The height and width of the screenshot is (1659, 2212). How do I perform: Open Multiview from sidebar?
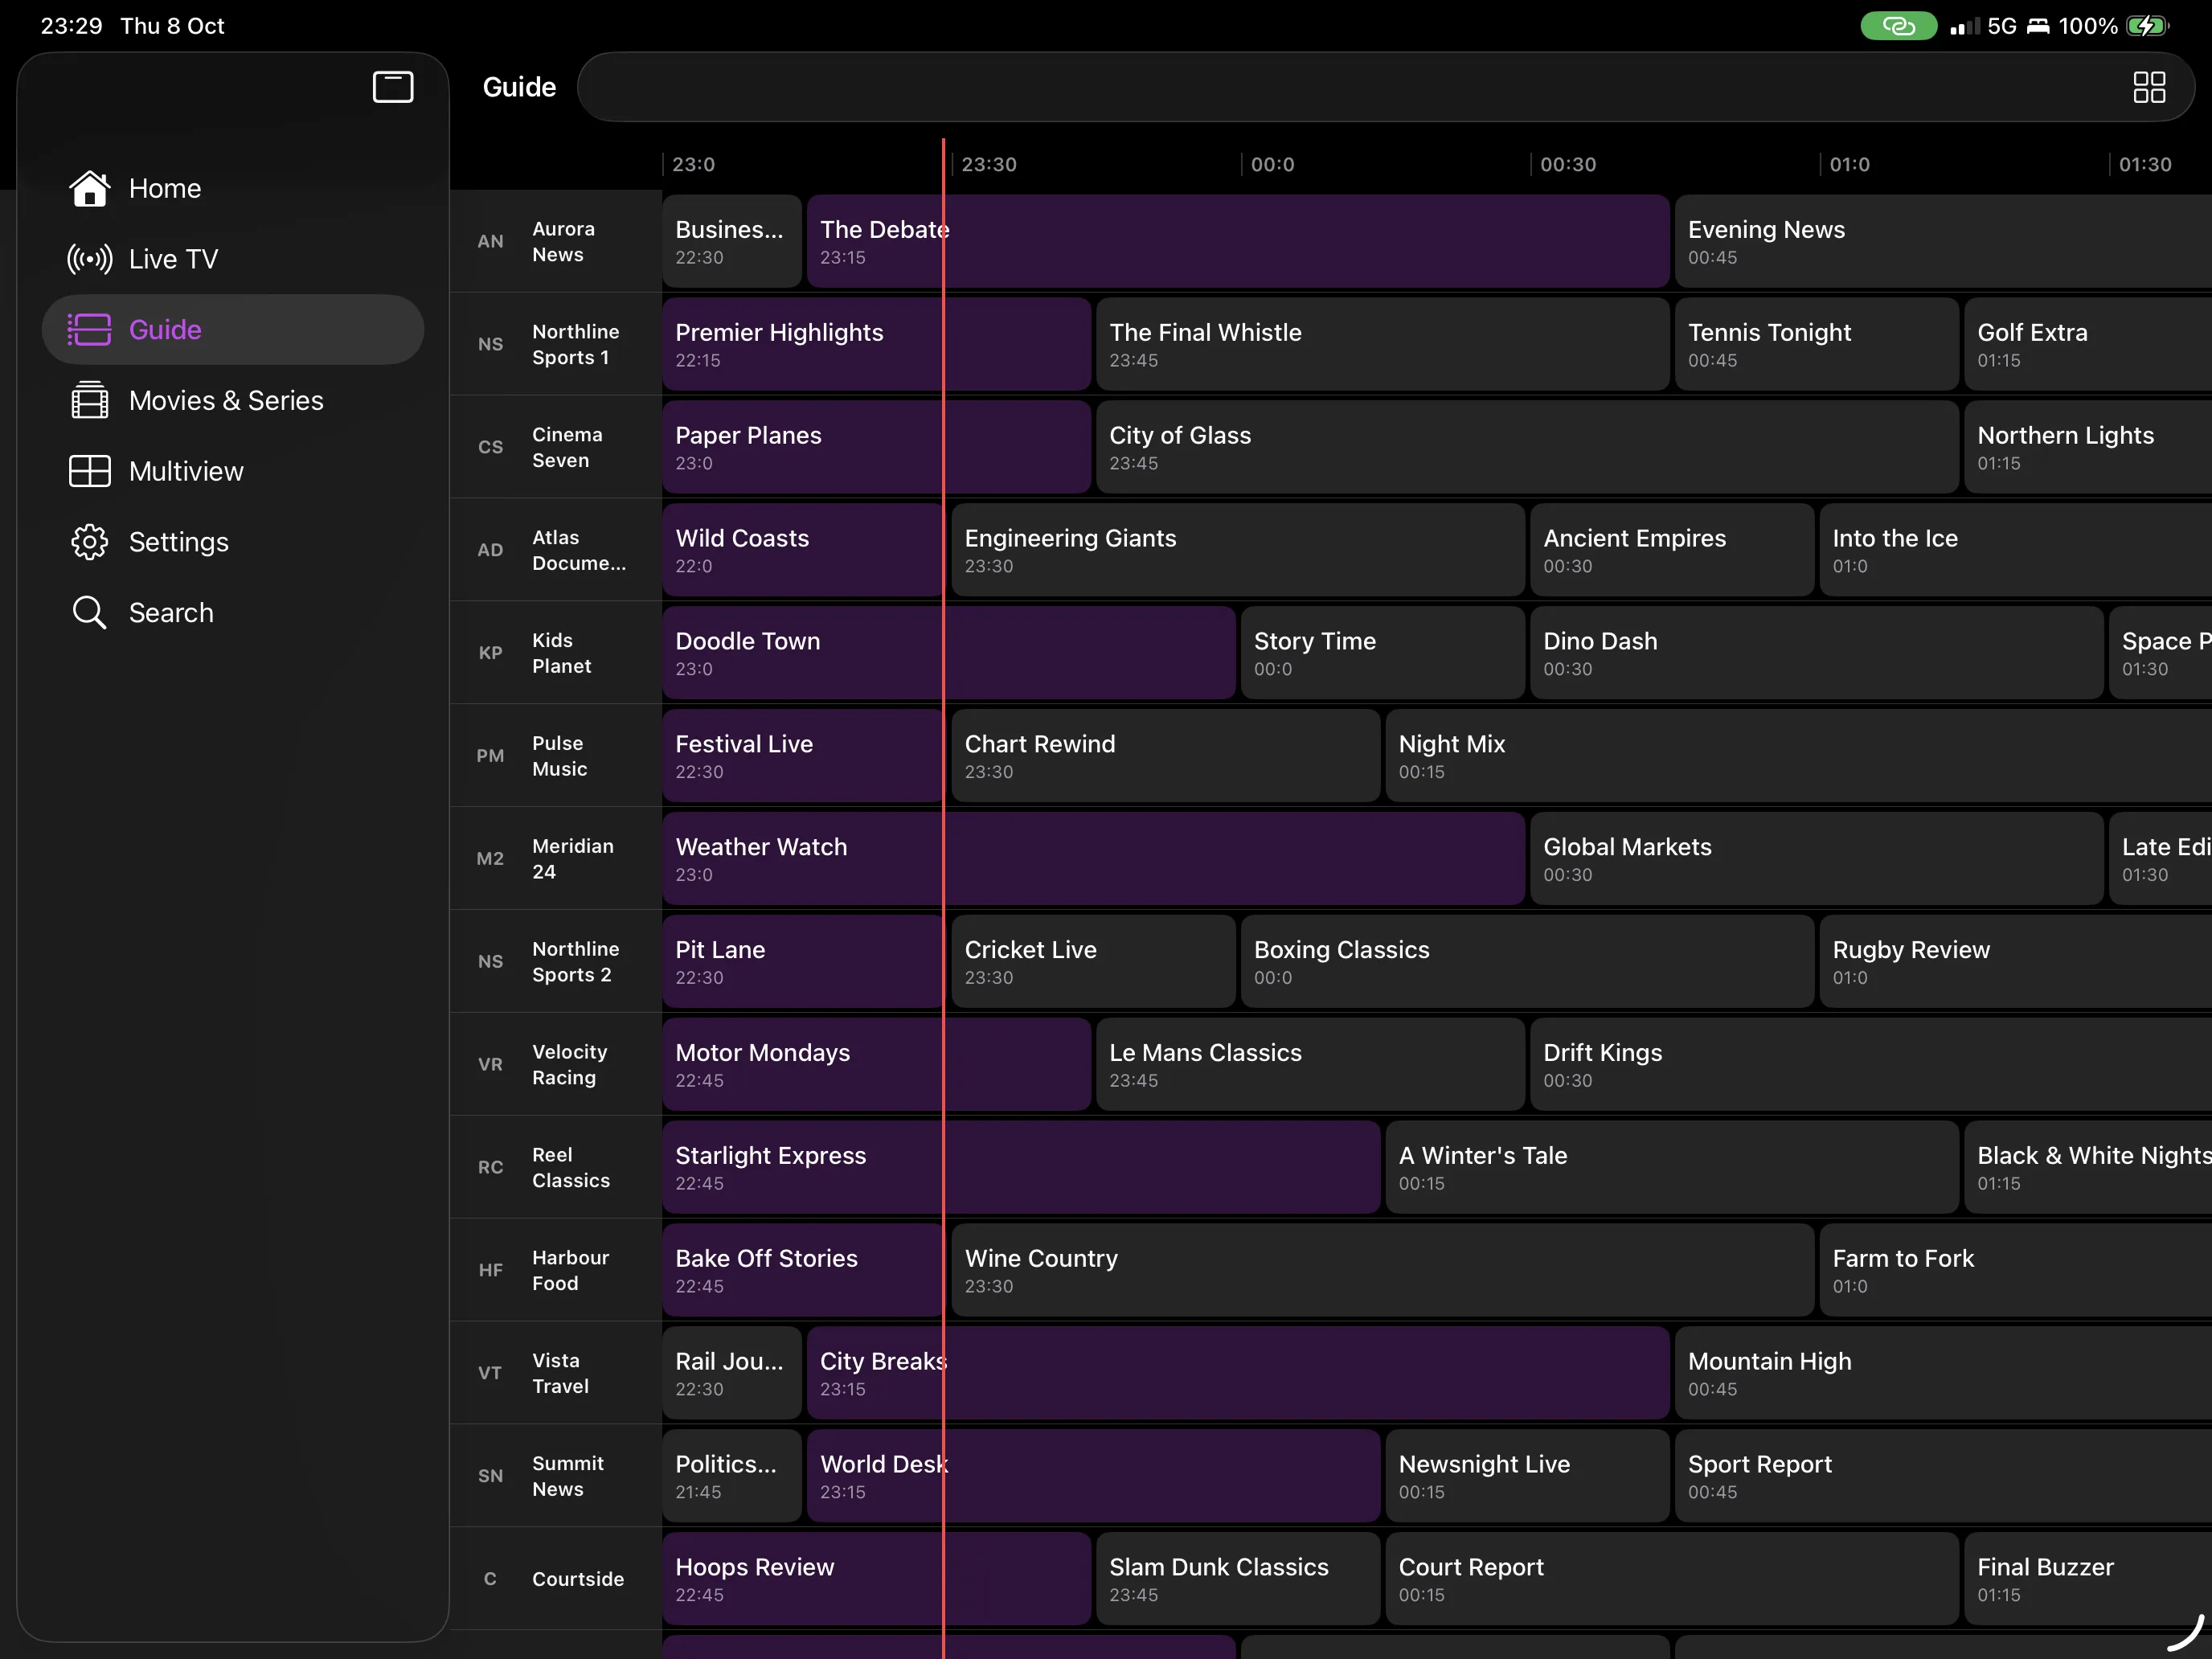tap(233, 471)
